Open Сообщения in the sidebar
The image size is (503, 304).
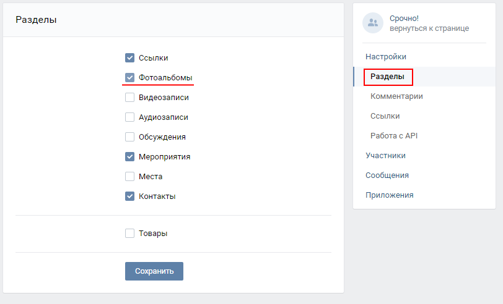coord(387,175)
